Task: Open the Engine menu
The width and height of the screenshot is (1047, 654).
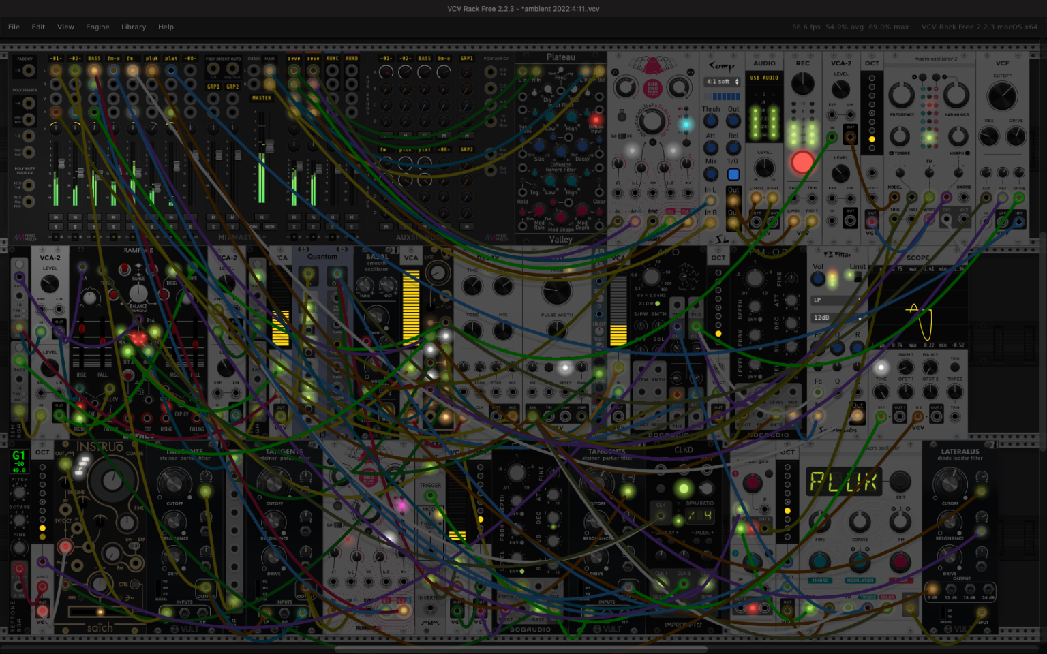Action: 97,27
